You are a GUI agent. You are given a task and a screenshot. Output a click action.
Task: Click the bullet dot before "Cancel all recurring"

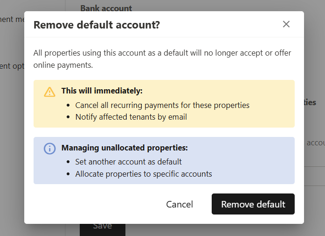click(69, 105)
